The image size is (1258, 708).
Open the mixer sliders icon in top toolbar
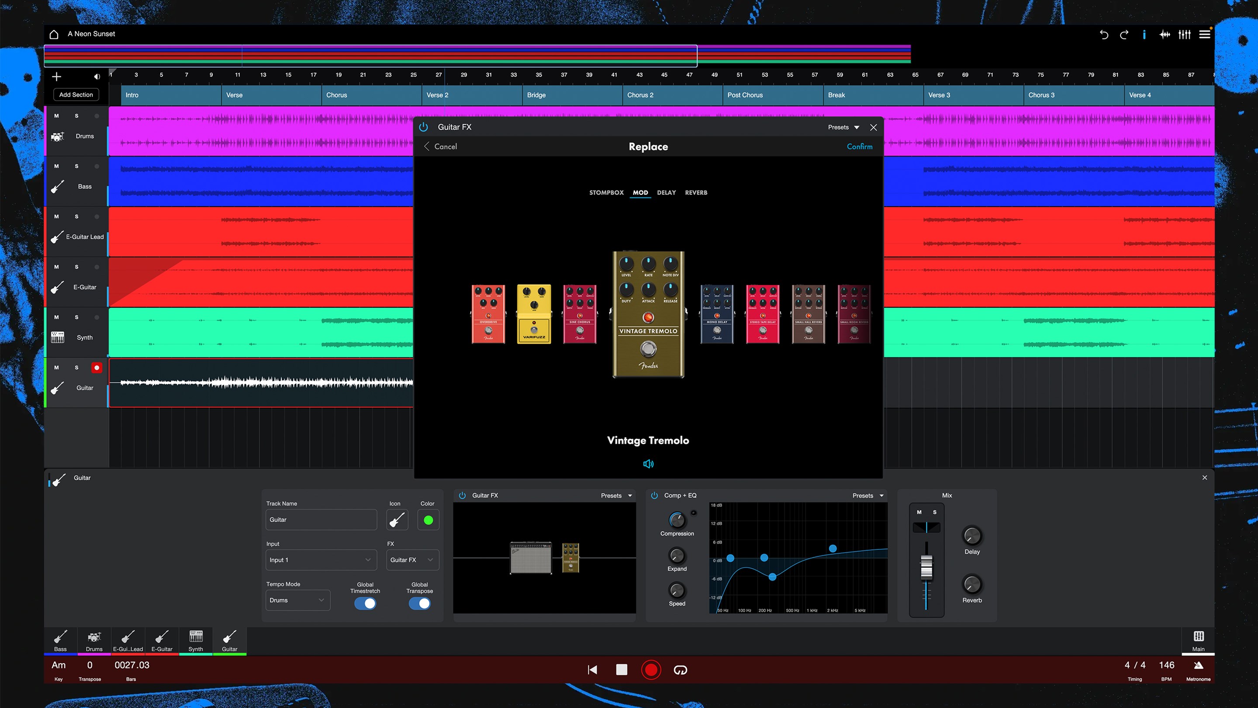[x=1184, y=34]
